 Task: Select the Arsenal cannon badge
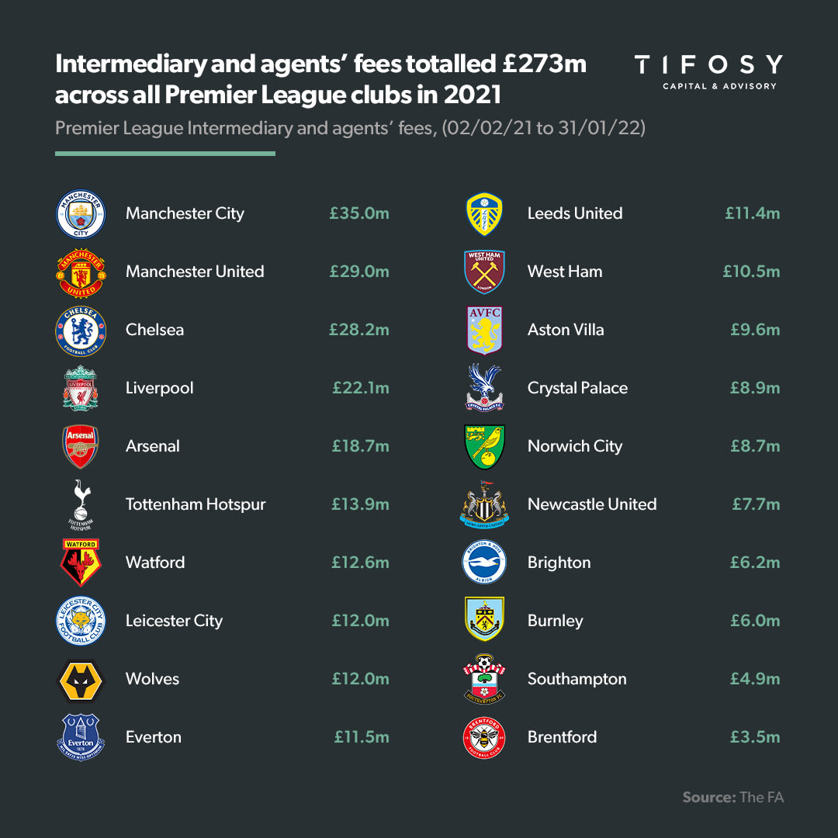[x=81, y=446]
